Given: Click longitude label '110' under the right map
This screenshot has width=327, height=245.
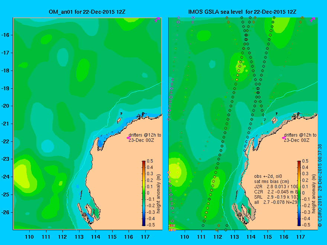Looking at the screenshot, I should [185, 237].
